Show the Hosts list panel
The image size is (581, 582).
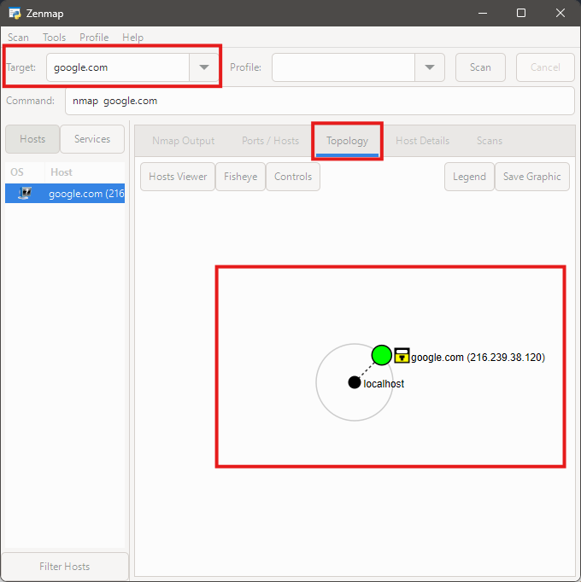32,139
